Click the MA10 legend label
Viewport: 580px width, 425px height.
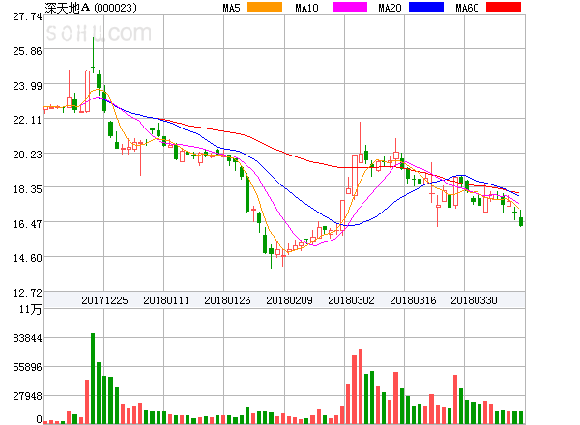(x=306, y=8)
